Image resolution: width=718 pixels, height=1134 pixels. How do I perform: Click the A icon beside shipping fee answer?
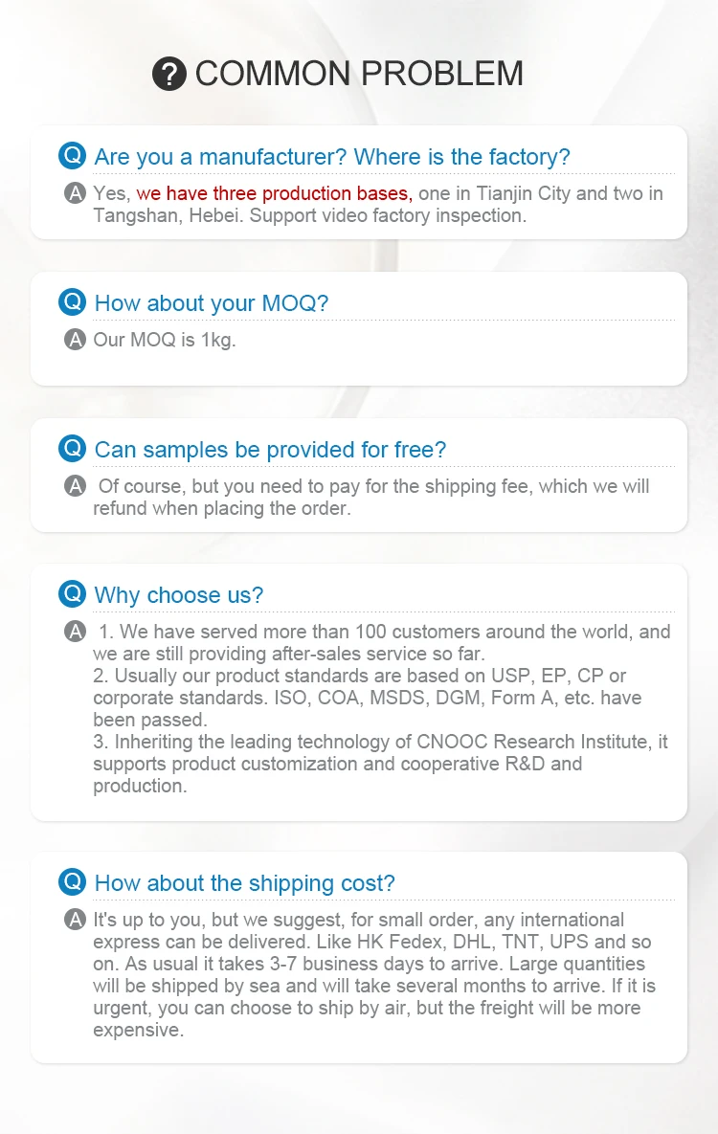(x=75, y=486)
